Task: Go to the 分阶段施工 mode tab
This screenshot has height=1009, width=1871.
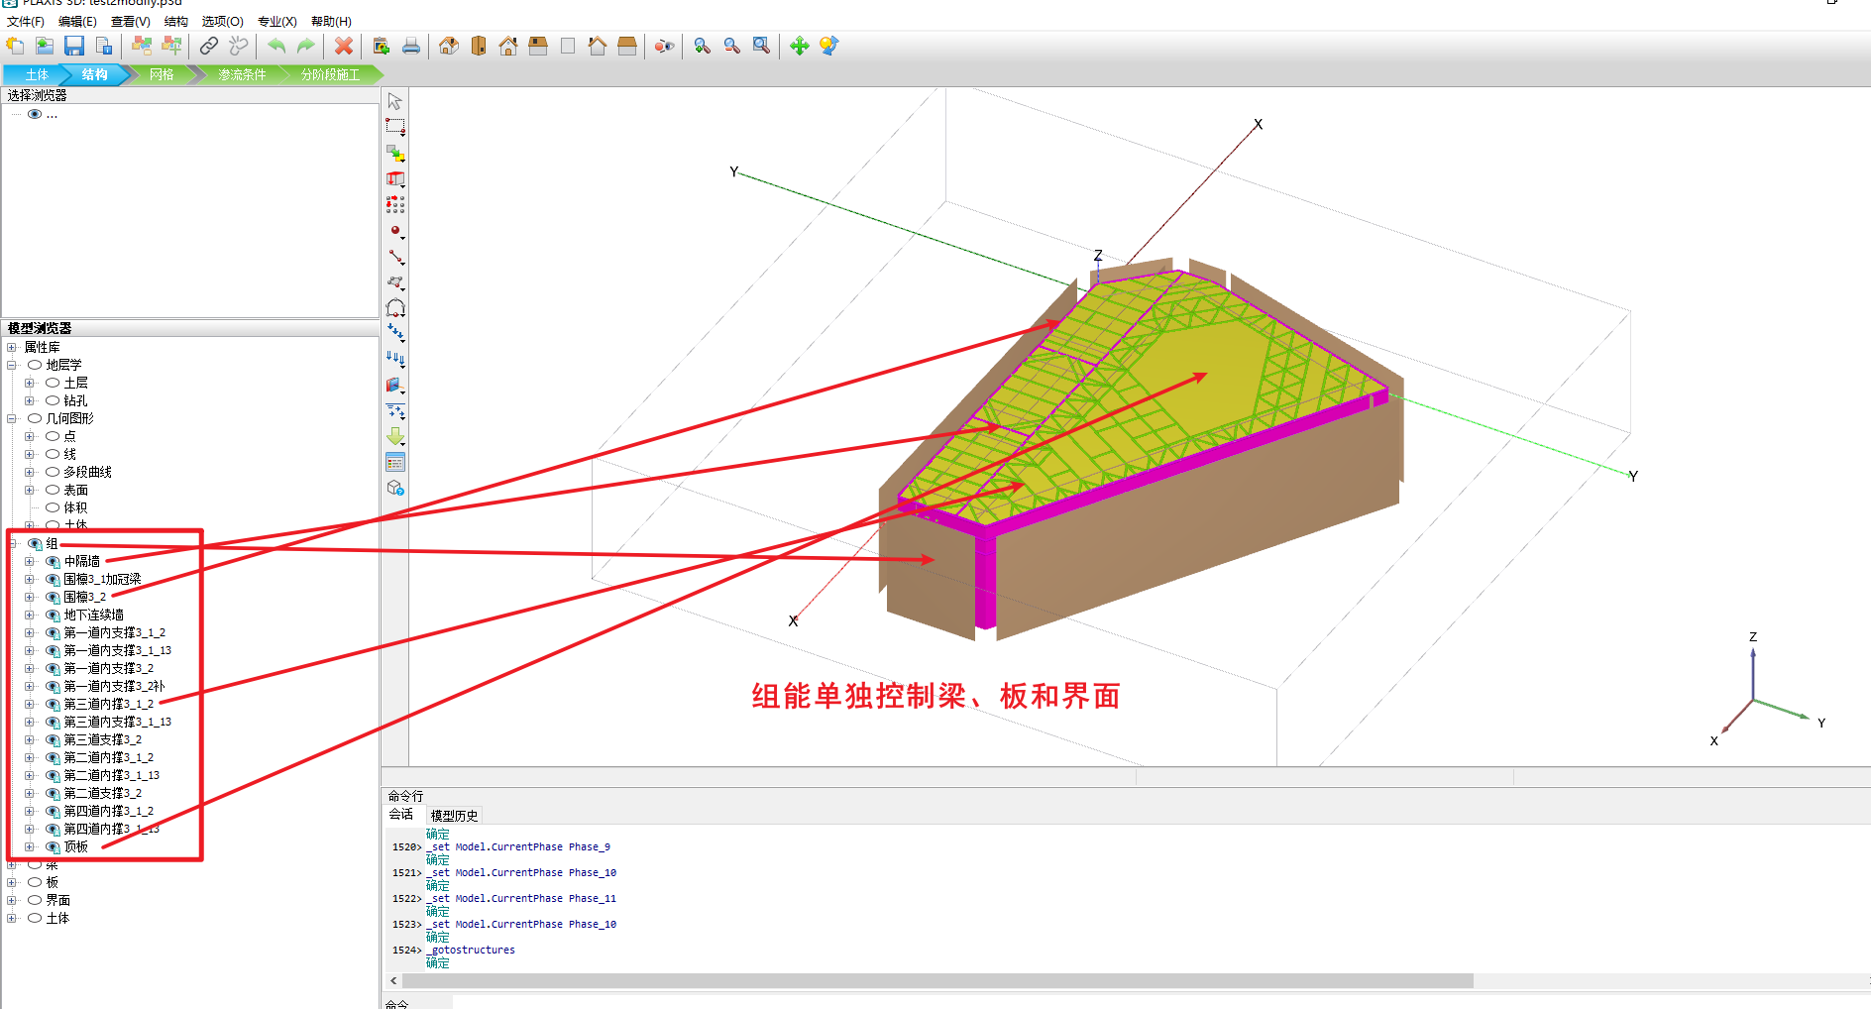Action: click(x=330, y=74)
